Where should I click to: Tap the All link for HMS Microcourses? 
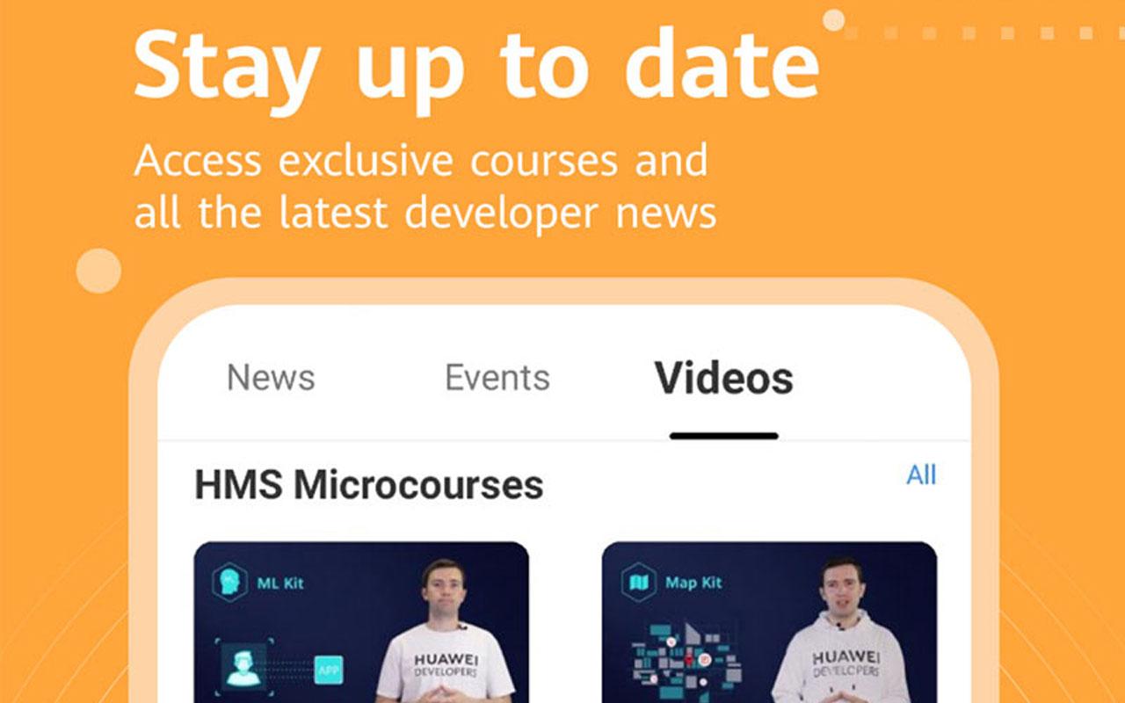pos(921,475)
